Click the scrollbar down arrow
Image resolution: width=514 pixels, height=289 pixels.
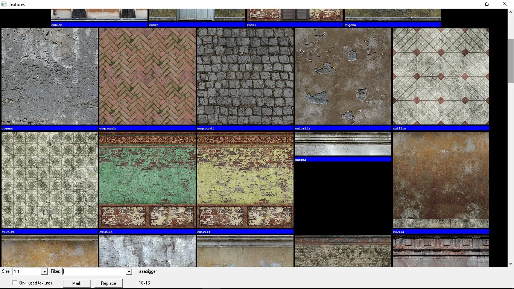tap(511, 264)
